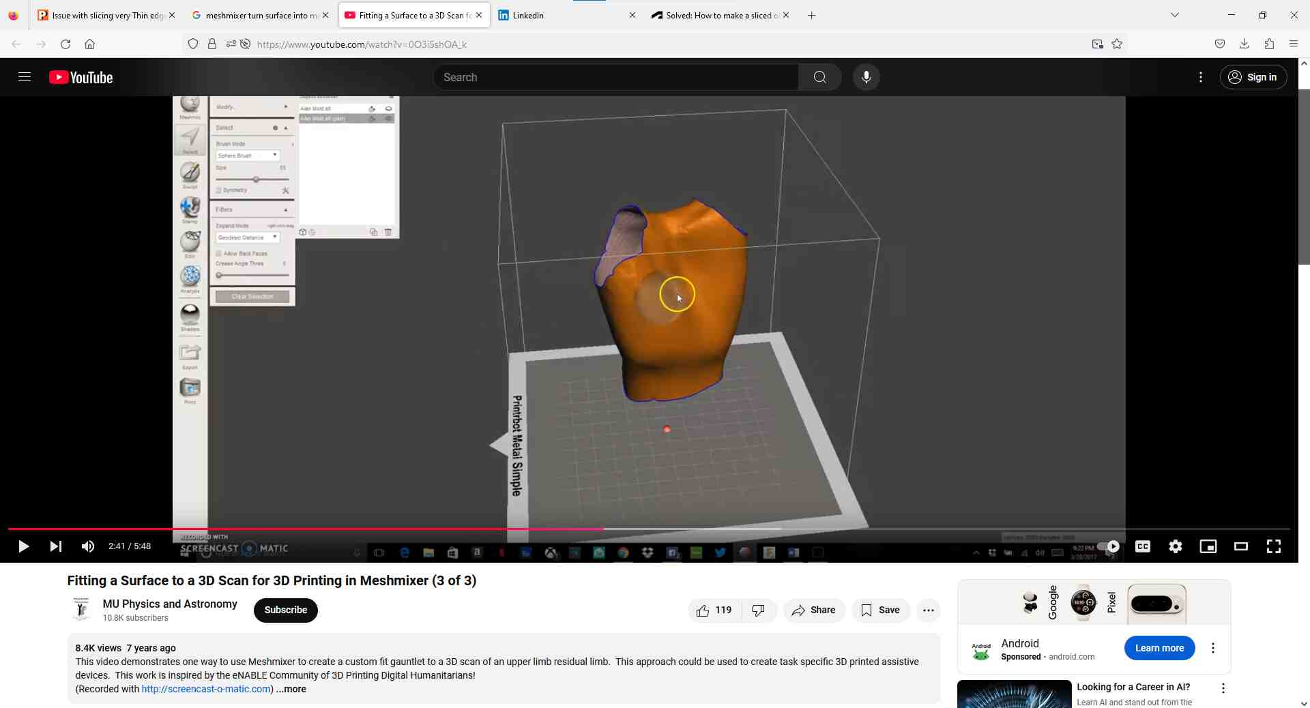Viewport: 1310px width, 708px height.
Task: Switch to the miniplayer
Action: pos(1208,546)
